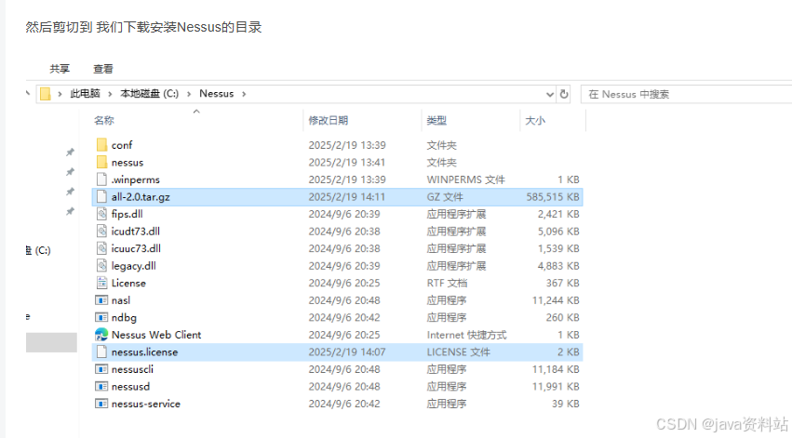The width and height of the screenshot is (792, 438).
Task: Select the legacy.dll file name
Action: pos(133,266)
